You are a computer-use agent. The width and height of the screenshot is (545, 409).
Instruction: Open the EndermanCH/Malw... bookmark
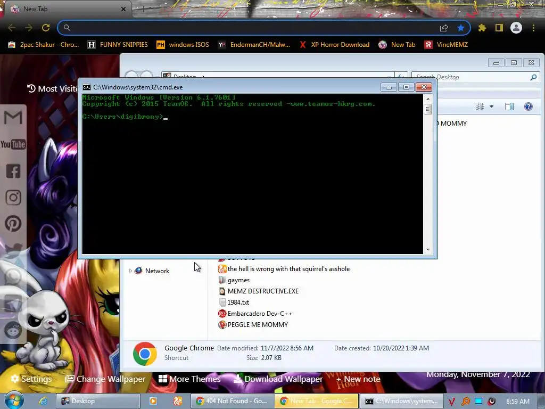[254, 45]
